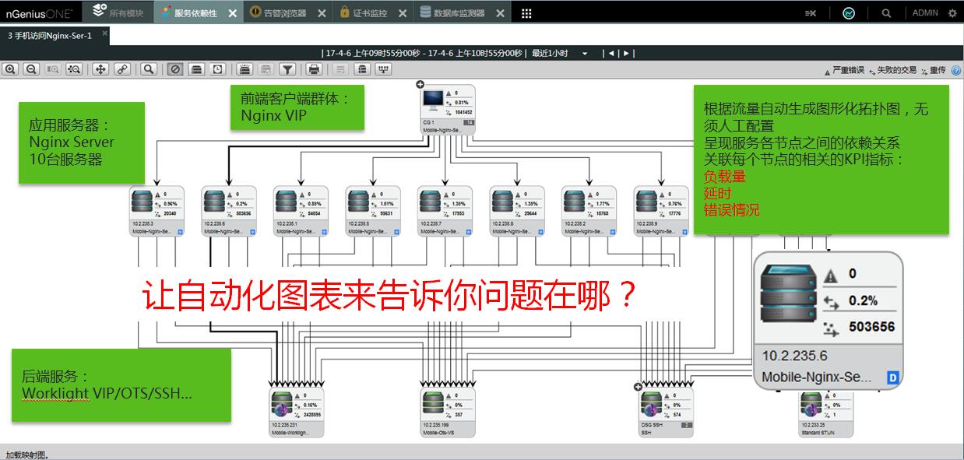Open the app grid launcher icon
Screen dimensions: 964x460
[526, 13]
